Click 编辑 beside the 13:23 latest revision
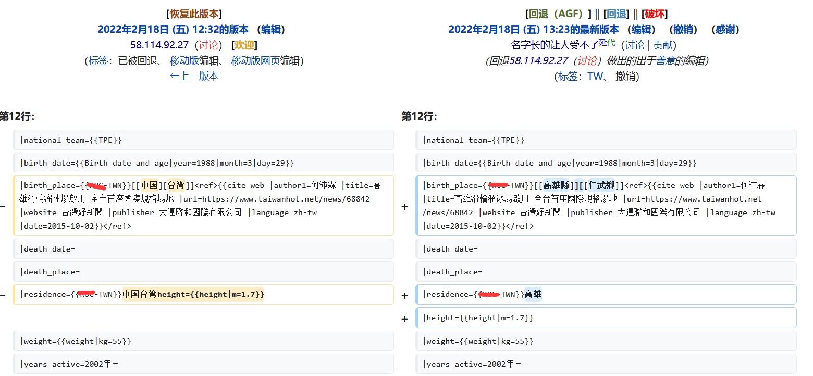 [641, 30]
